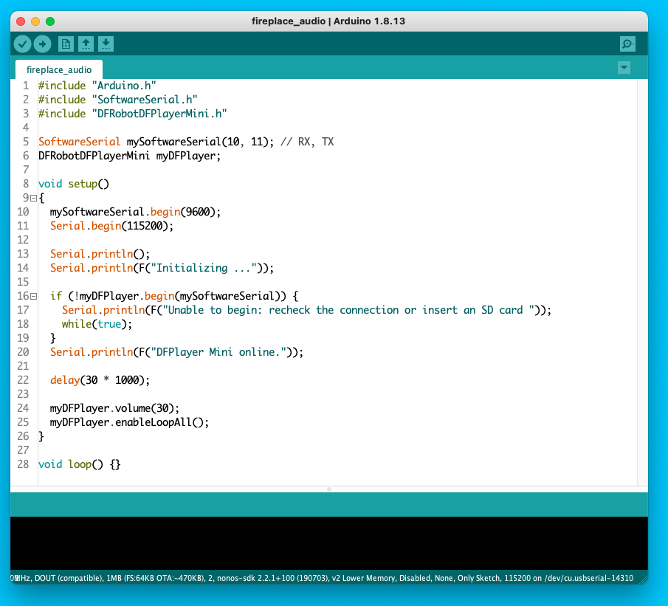This screenshot has width=668, height=606.
Task: Click the line '#include "Arduino.h"'
Action: click(97, 86)
